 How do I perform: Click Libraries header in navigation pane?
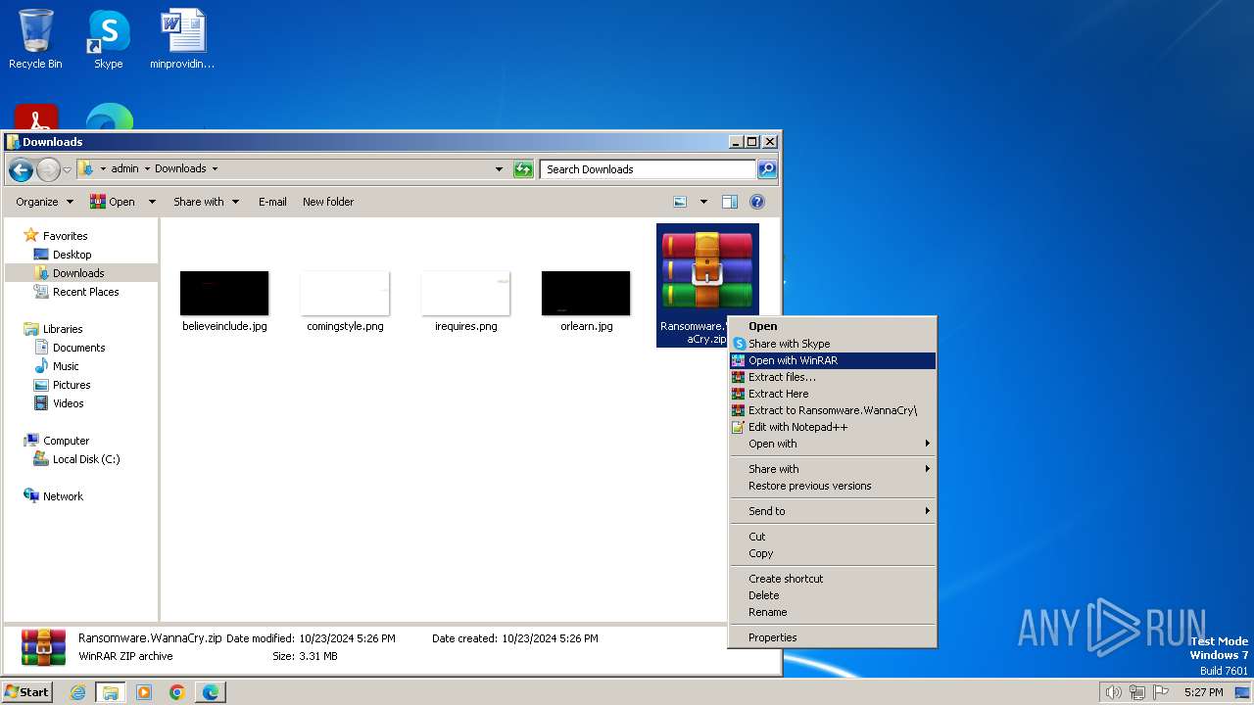click(63, 329)
